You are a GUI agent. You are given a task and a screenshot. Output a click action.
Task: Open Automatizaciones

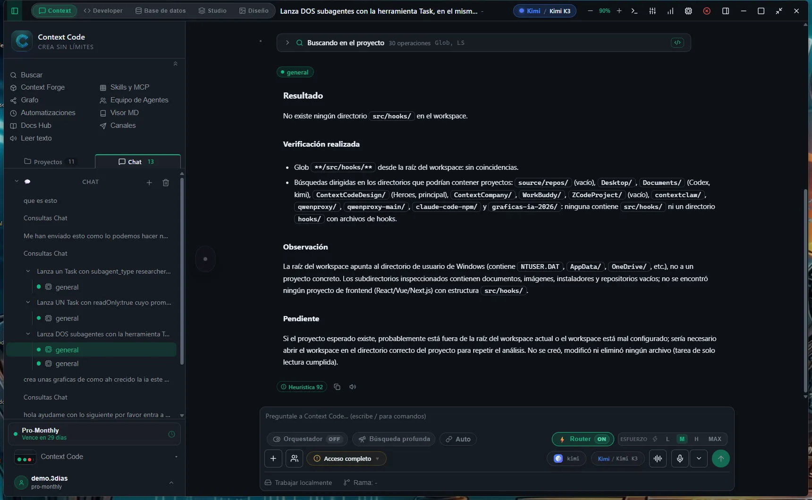tap(43, 113)
